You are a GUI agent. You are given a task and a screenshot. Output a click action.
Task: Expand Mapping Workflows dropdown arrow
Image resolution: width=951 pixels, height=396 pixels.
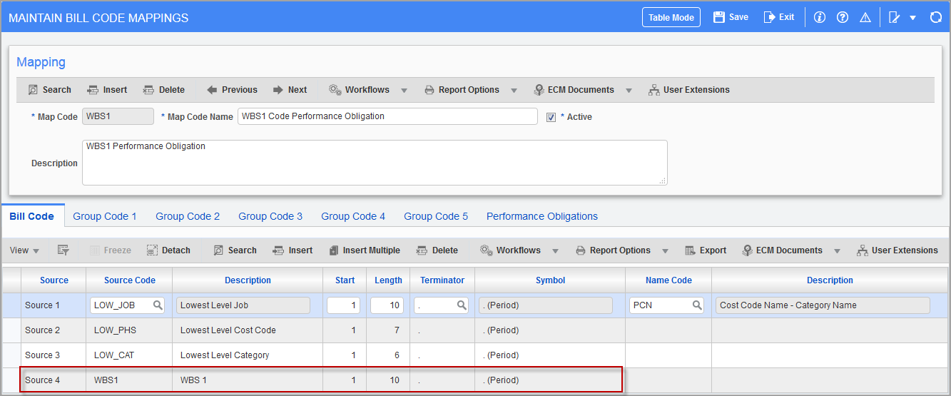pos(404,91)
